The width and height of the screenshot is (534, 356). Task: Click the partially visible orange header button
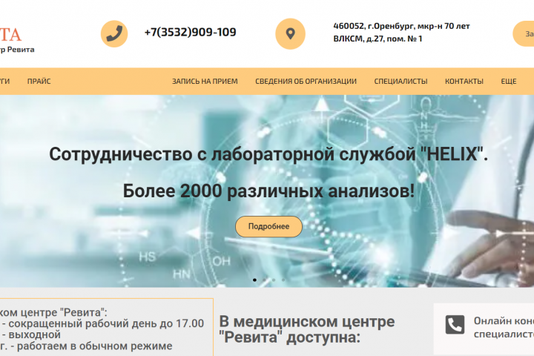pos(524,33)
